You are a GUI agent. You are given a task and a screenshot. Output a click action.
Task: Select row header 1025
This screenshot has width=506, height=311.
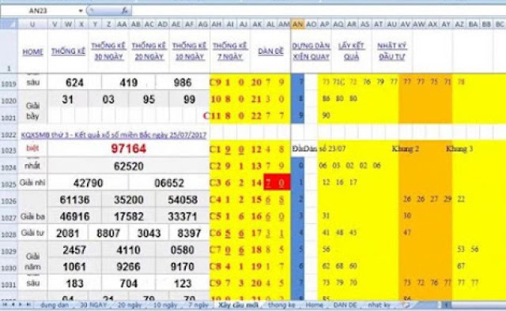[9, 184]
